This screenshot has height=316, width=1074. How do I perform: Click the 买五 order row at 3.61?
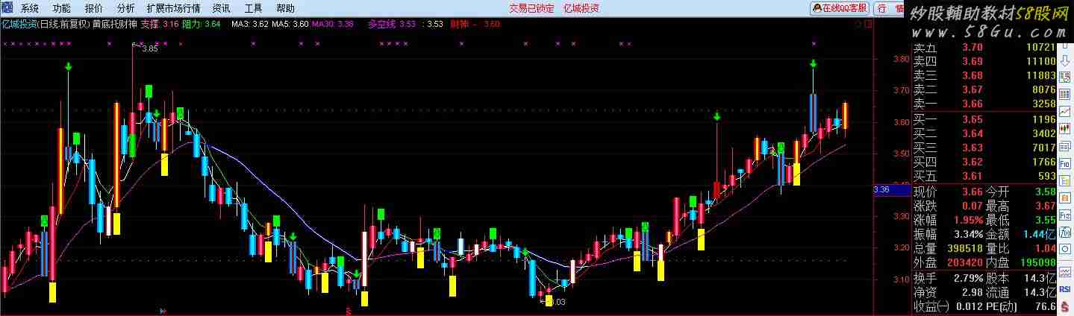click(x=984, y=176)
